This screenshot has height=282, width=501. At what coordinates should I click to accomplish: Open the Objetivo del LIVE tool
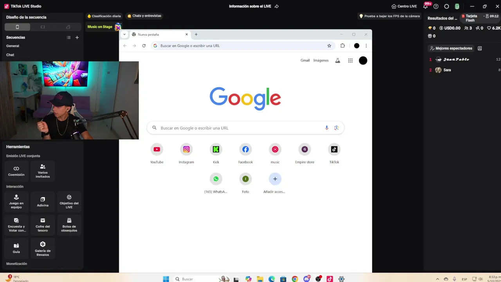click(x=69, y=202)
